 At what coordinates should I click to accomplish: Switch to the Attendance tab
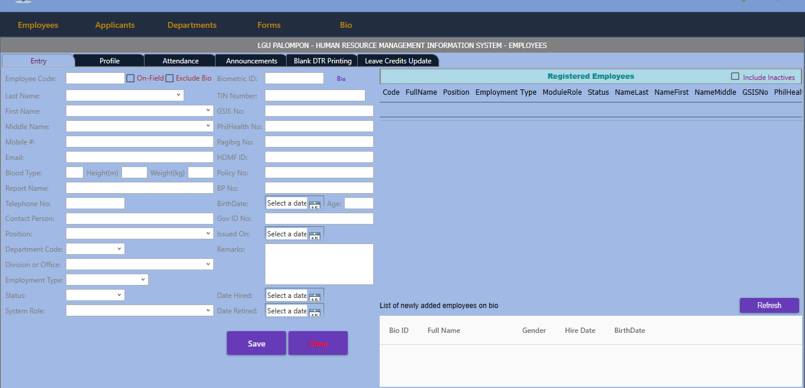(x=181, y=61)
